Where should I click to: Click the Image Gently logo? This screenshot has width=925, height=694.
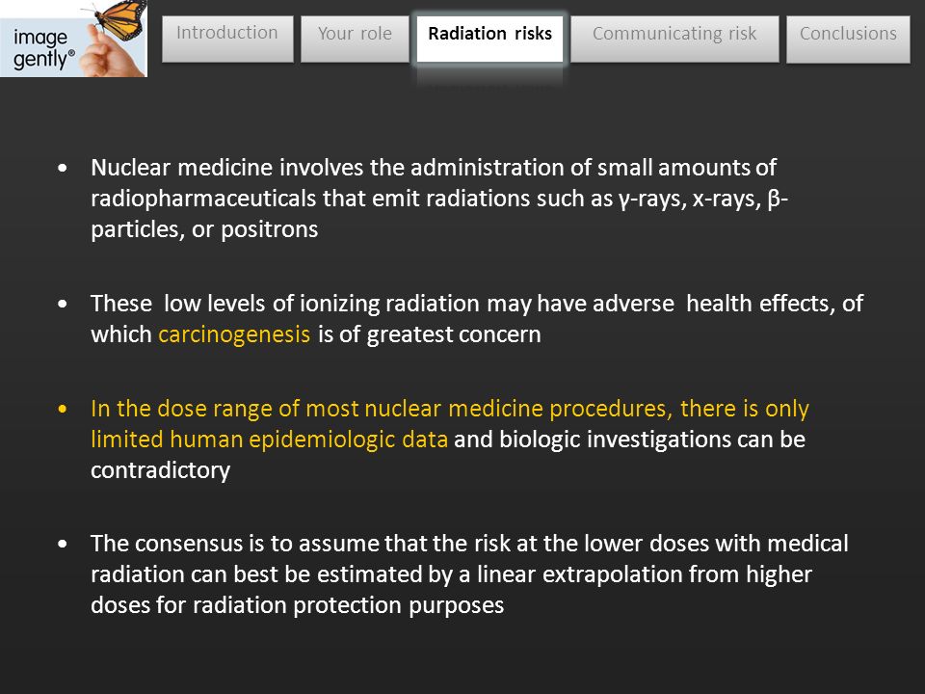[74, 39]
